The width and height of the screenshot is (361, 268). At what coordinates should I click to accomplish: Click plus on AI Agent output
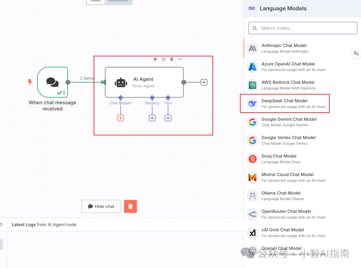pyautogui.click(x=204, y=82)
